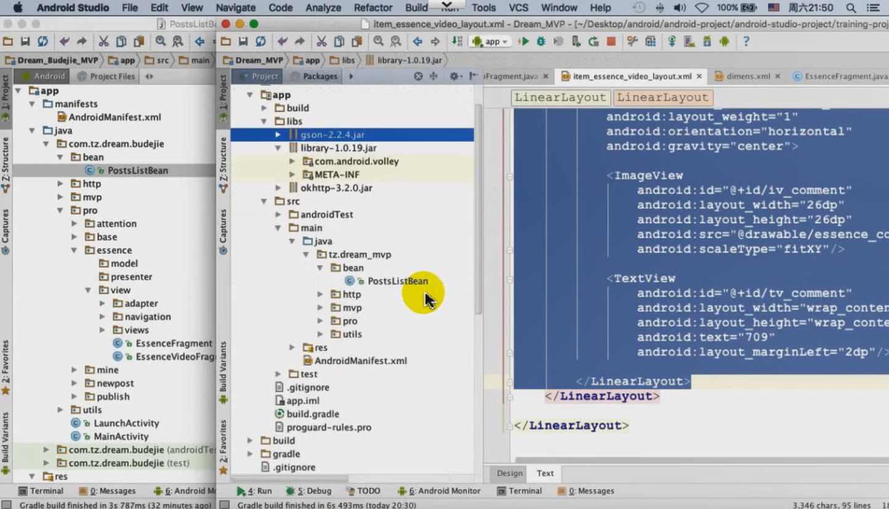889x509 pixels.
Task: Open TODO tool window button
Action: (x=363, y=491)
